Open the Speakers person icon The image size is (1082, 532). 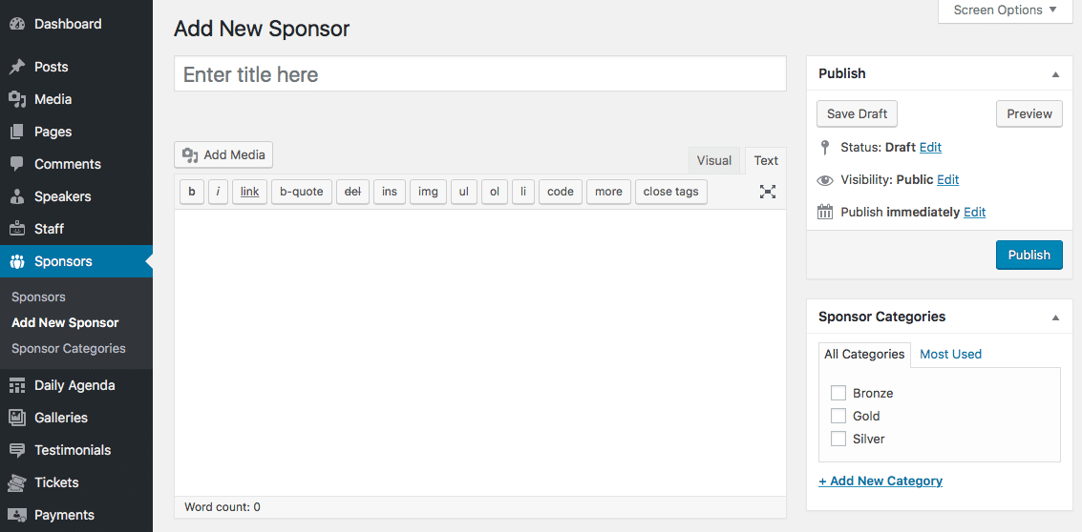pyautogui.click(x=17, y=196)
